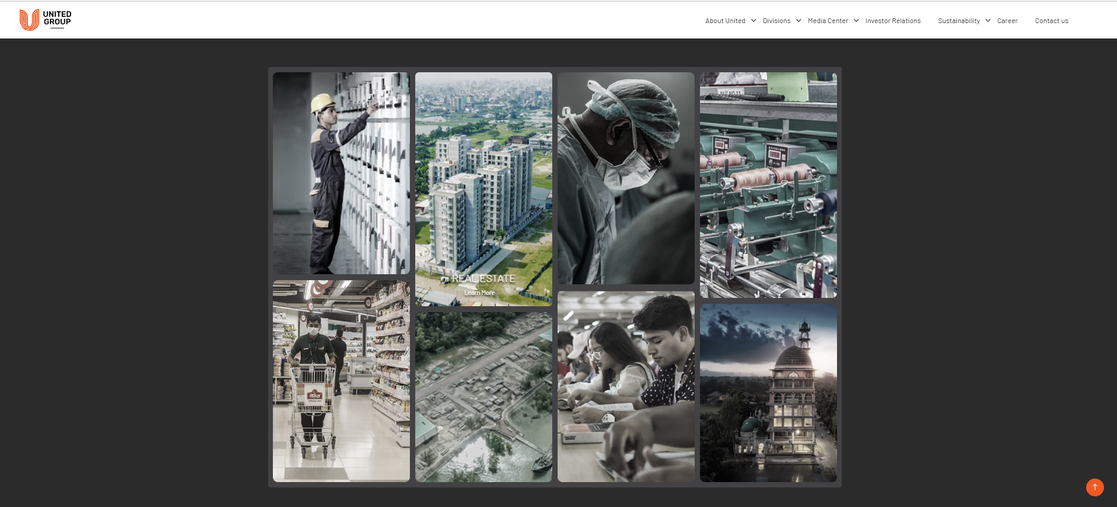Expand the About United dropdown chevron

tap(753, 21)
